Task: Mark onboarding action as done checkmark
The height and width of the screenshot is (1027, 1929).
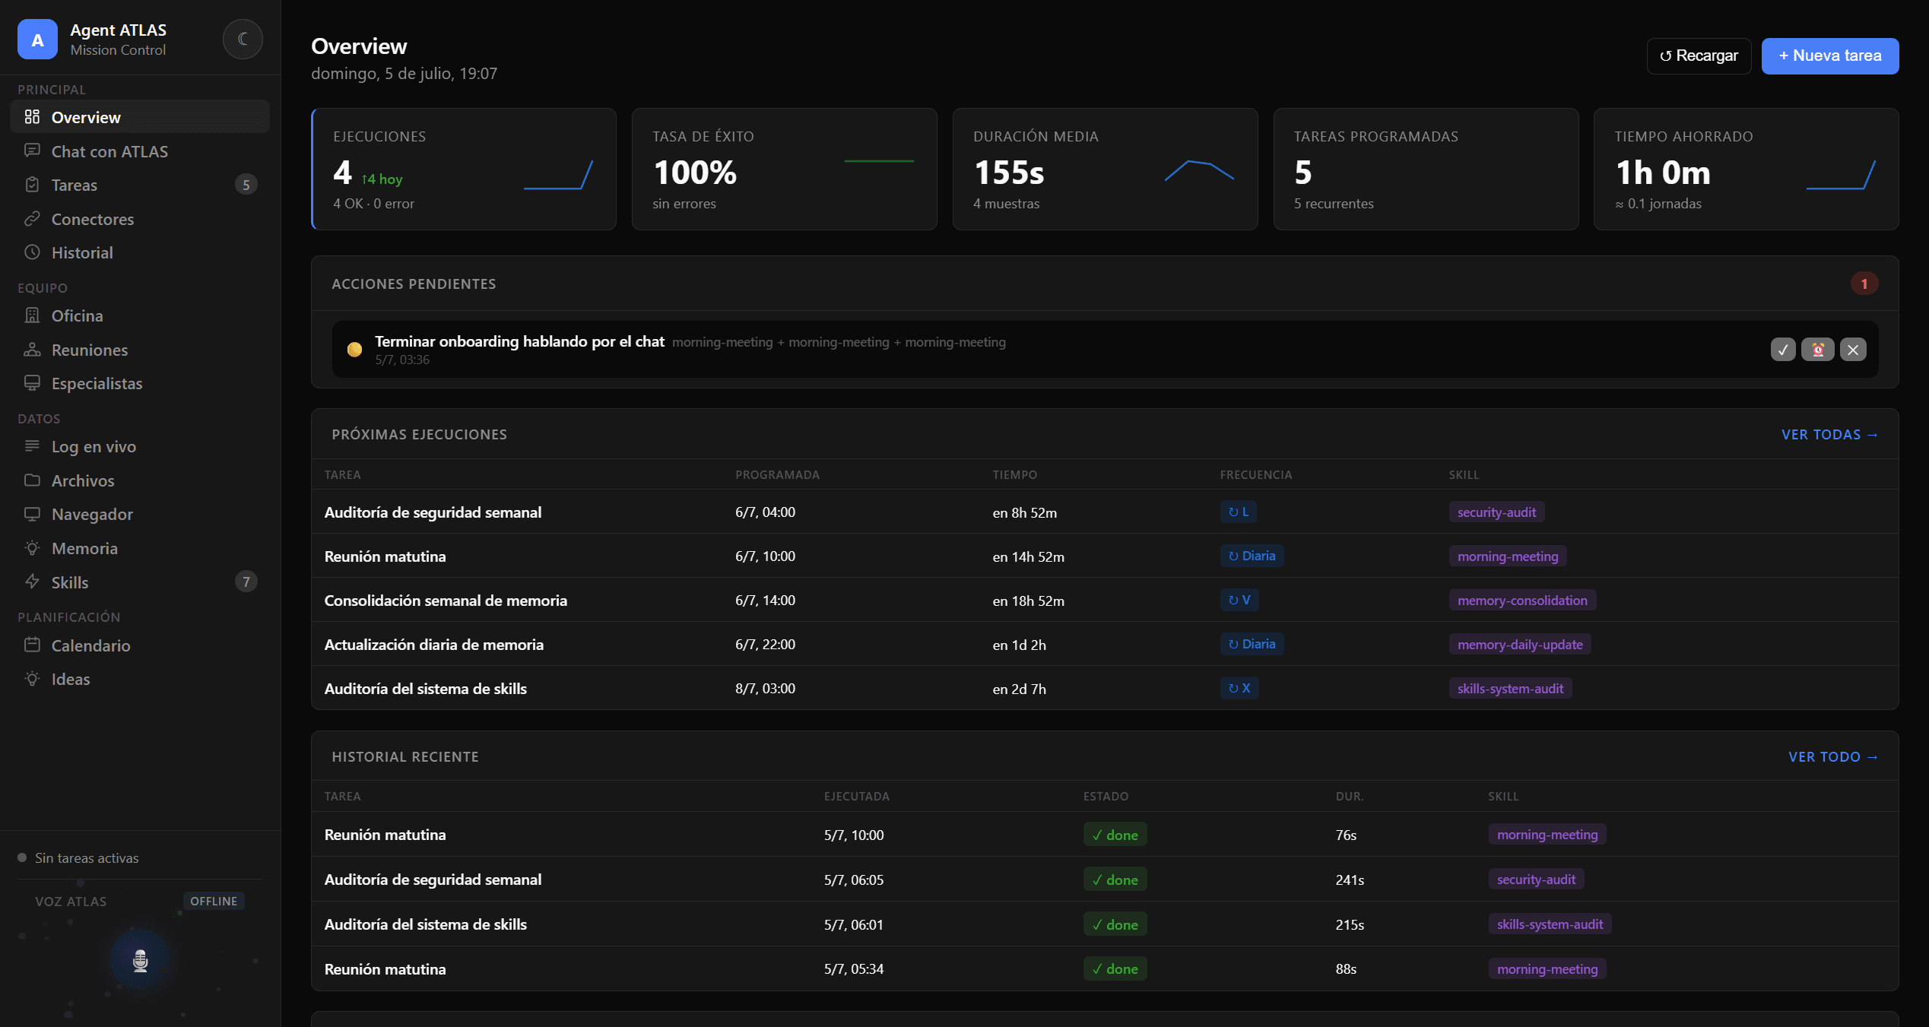Action: (x=1783, y=350)
